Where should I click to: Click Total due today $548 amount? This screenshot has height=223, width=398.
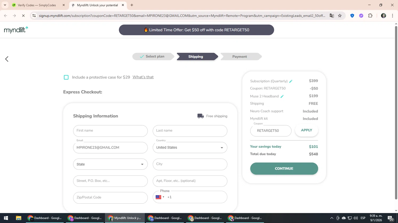313,154
